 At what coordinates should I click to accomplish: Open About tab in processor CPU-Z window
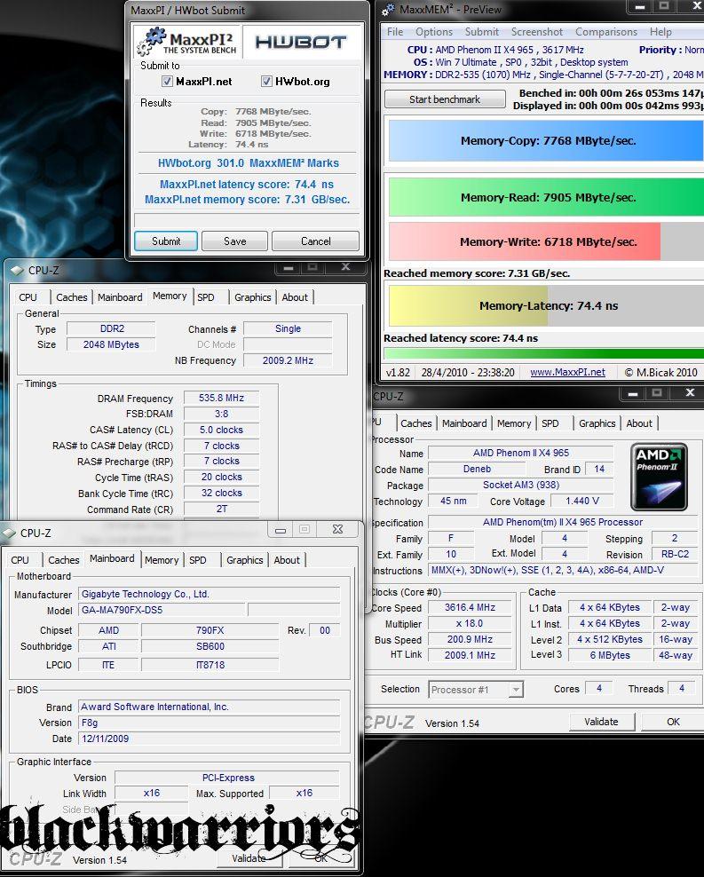(639, 424)
